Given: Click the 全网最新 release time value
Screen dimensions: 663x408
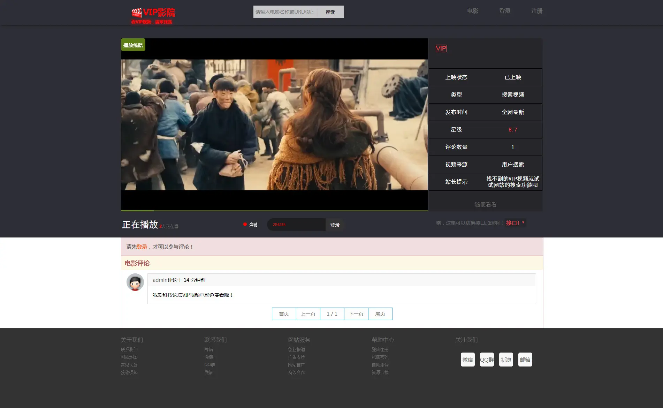Looking at the screenshot, I should click(x=513, y=112).
